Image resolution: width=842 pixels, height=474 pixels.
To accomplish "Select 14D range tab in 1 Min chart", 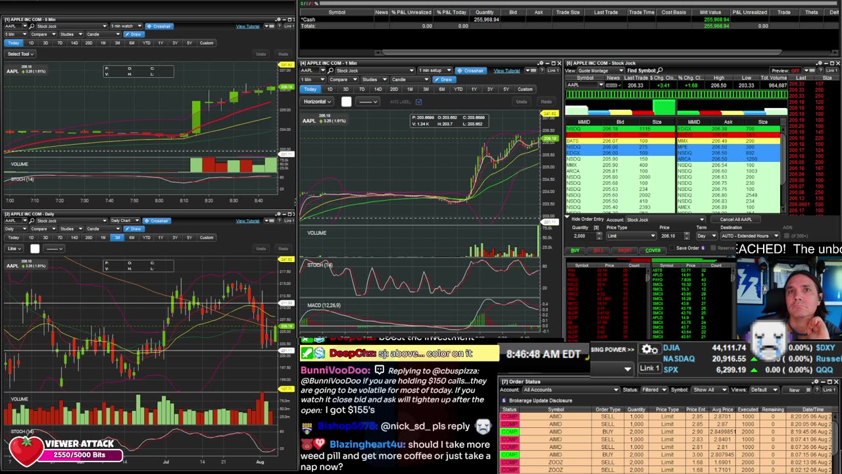I will coord(378,89).
